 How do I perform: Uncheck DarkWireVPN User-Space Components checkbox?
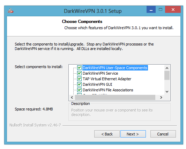coord(79,67)
